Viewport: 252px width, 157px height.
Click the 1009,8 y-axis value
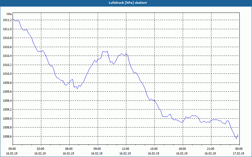7,83
